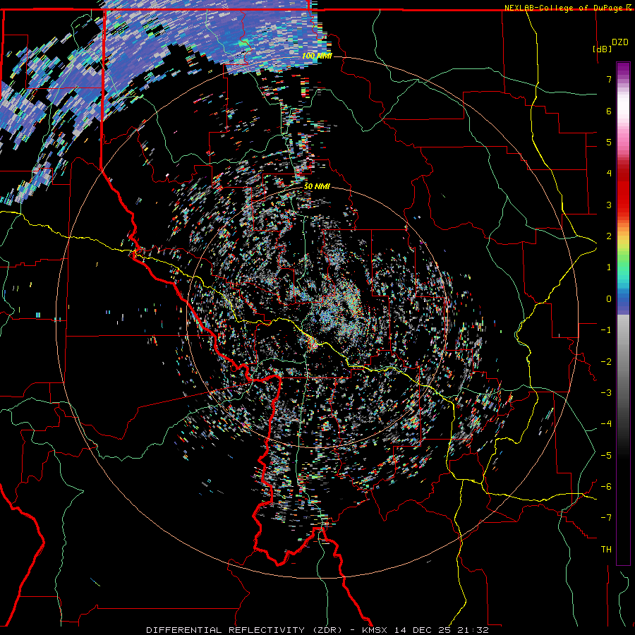Click the TH threshold label on the legend
This screenshot has height=635, width=635.
606,549
